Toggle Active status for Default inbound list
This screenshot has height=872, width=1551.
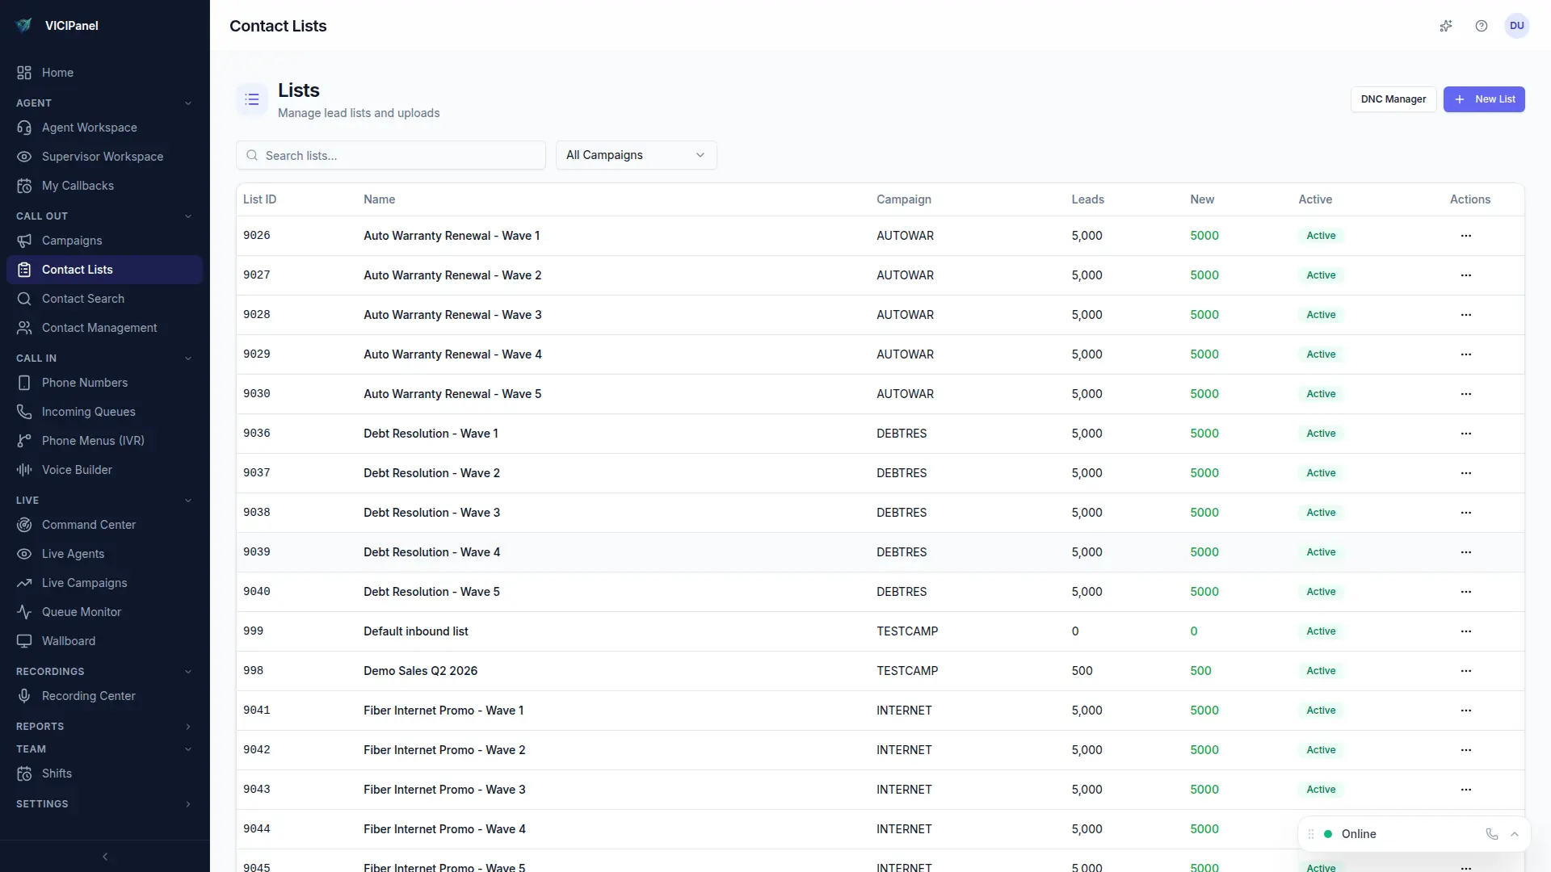click(1321, 631)
